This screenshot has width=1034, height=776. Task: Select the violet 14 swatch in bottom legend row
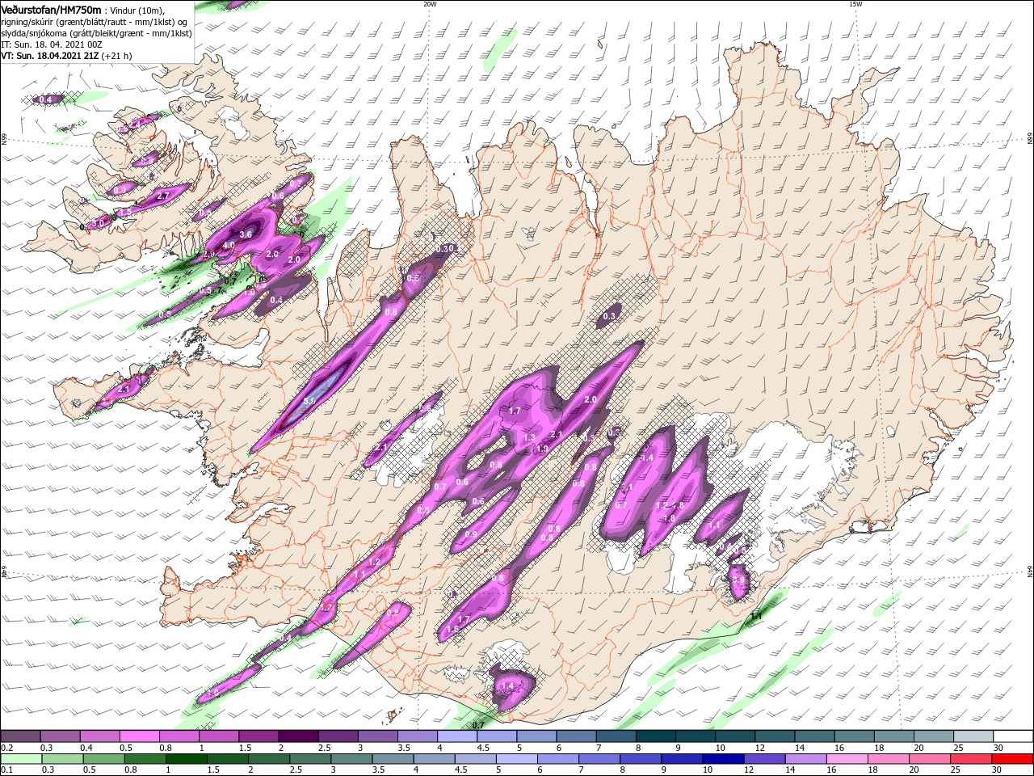point(806,759)
